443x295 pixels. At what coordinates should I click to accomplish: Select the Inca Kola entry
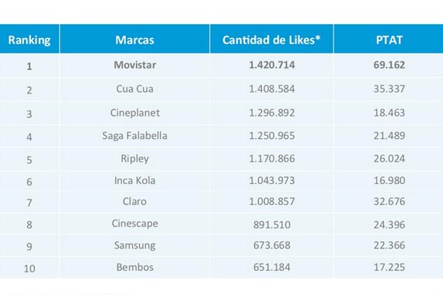pyautogui.click(x=134, y=180)
